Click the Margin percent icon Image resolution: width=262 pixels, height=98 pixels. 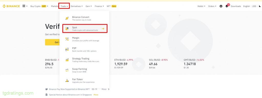pyautogui.click(x=67, y=39)
